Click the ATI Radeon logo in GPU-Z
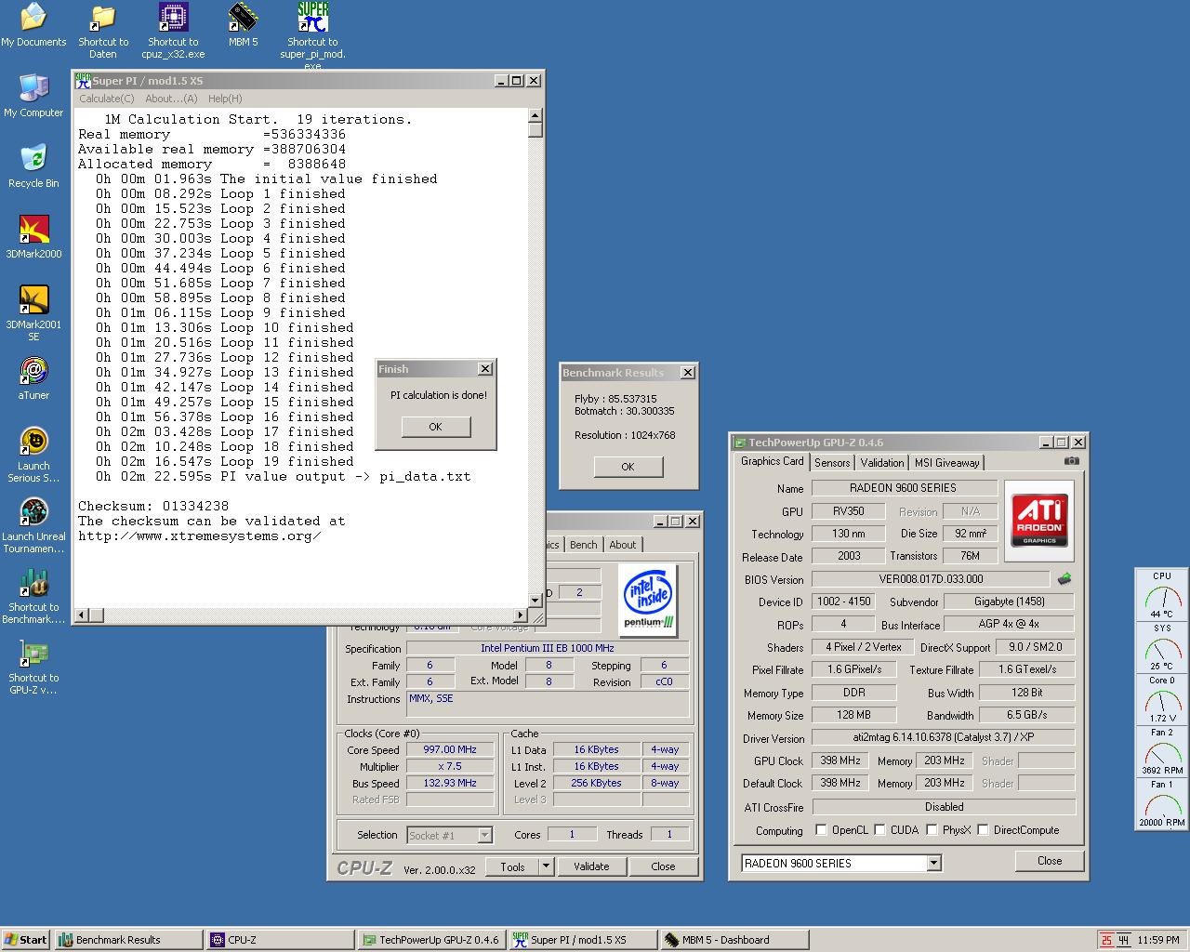The height and width of the screenshot is (952, 1190). pyautogui.click(x=1038, y=521)
